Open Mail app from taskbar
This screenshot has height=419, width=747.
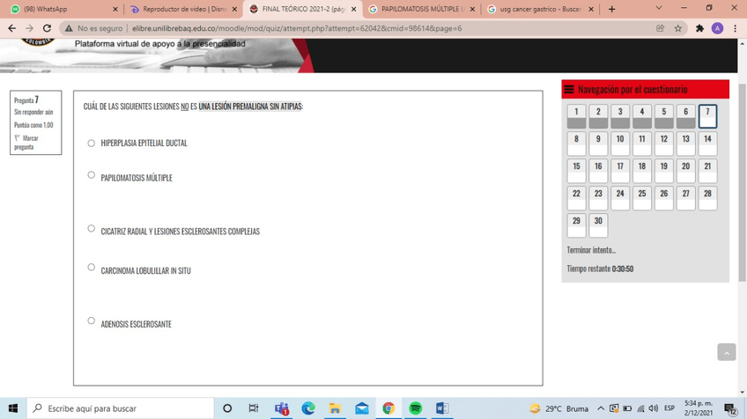tap(362, 408)
